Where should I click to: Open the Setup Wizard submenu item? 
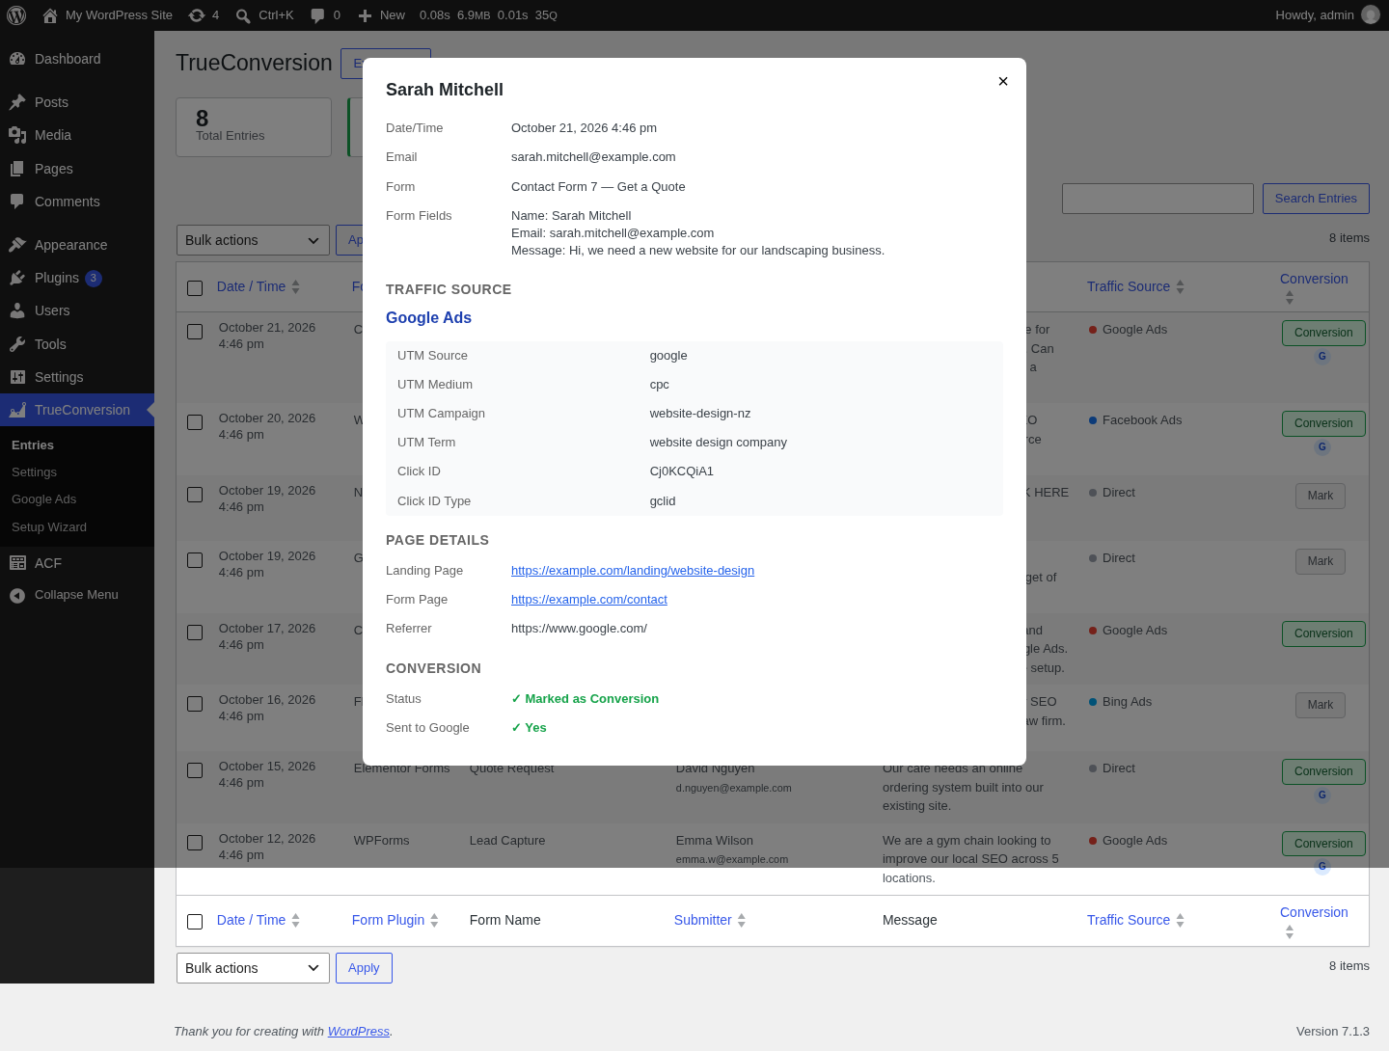49,527
